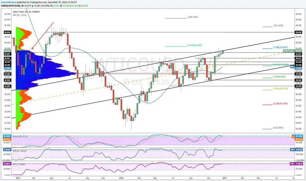The height and width of the screenshot is (181, 306).
Task: Click the WTICOUSD price tag on right axis
Action: (x=289, y=51)
